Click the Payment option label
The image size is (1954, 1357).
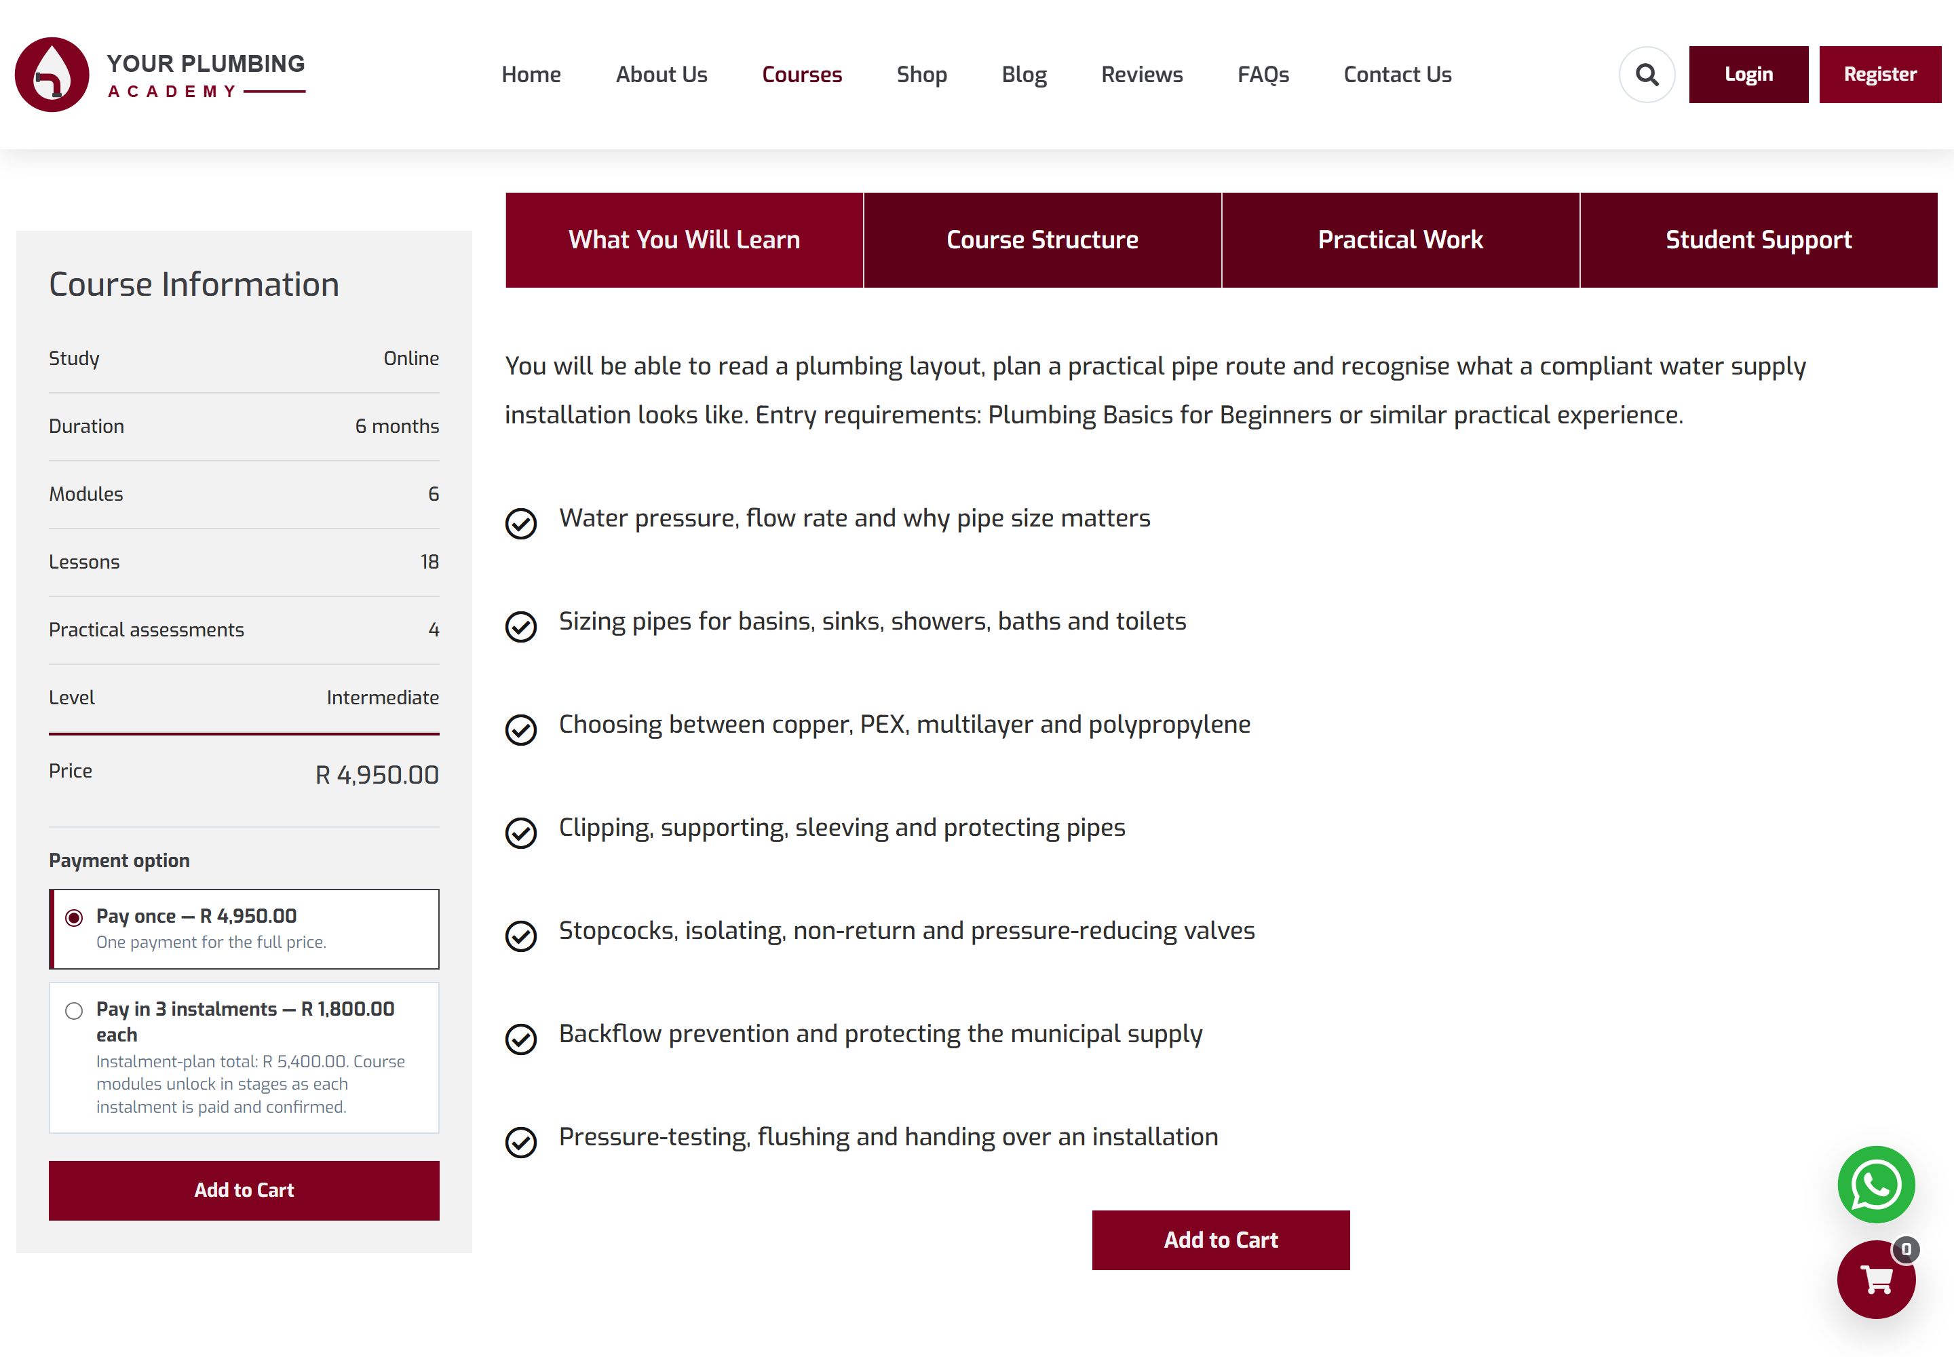[119, 860]
